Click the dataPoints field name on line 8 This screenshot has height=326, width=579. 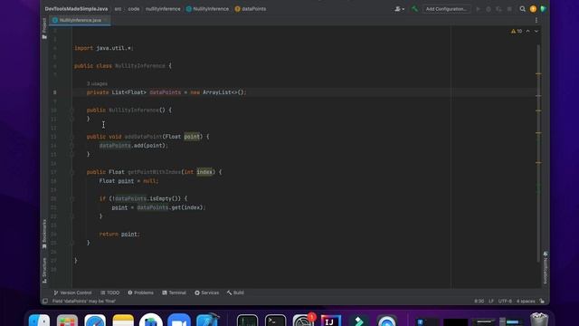[x=166, y=92]
